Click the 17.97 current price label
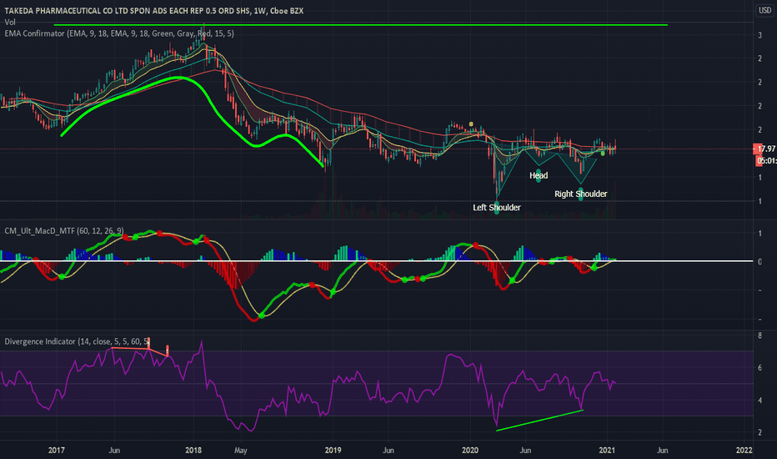This screenshot has height=459, width=777. click(x=765, y=149)
